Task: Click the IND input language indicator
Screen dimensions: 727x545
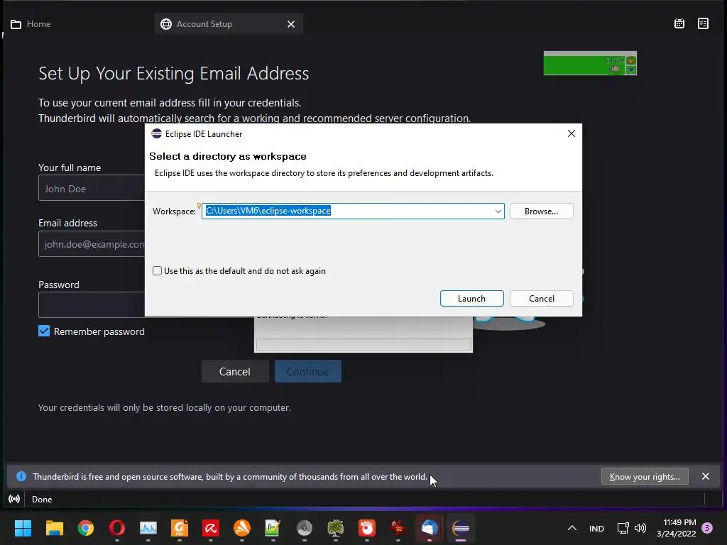Action: coord(596,528)
